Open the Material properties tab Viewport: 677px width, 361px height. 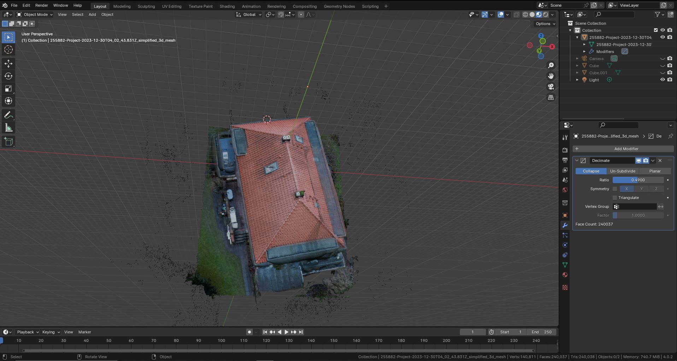pos(565,275)
